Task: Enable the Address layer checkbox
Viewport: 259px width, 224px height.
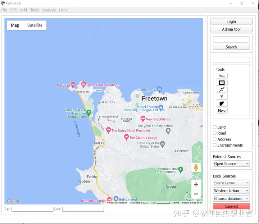Action: (214, 139)
